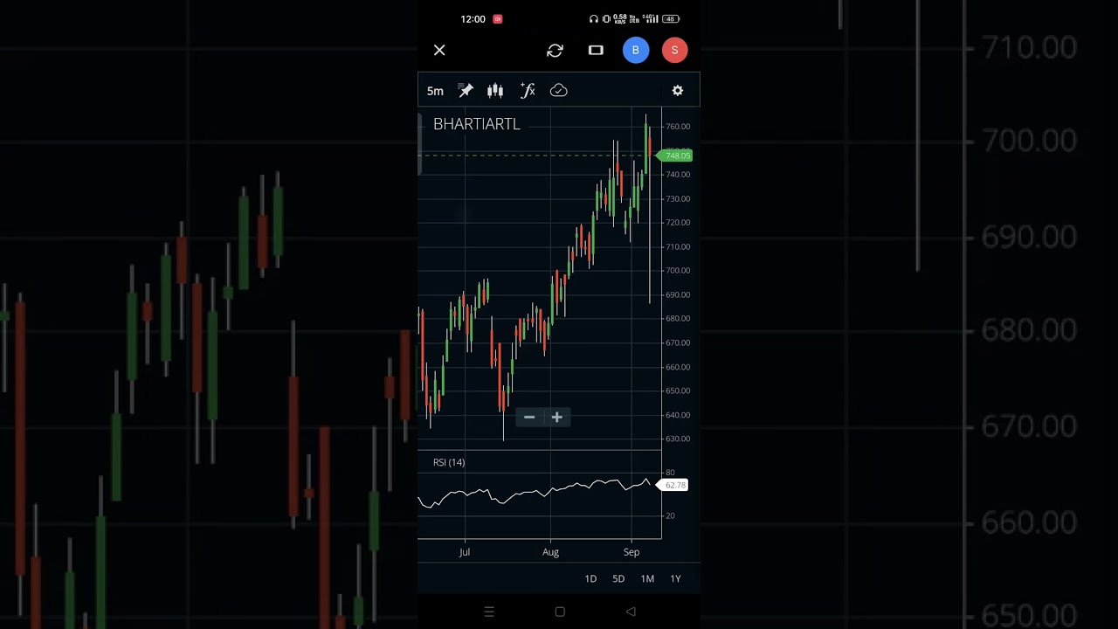Click the Jul label on time axis
1118x629 pixels.
tap(465, 552)
